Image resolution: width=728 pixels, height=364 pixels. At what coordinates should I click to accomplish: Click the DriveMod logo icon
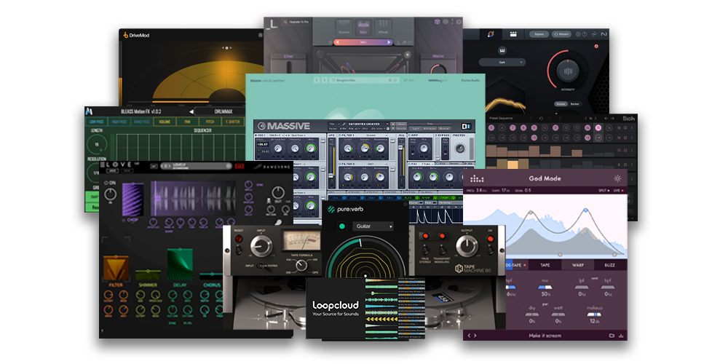tap(125, 35)
